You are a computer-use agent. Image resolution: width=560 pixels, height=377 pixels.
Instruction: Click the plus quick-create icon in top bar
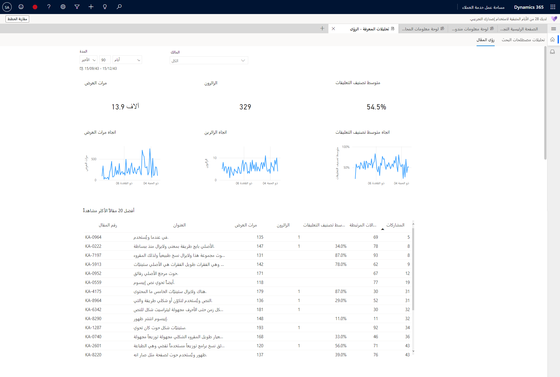click(91, 7)
